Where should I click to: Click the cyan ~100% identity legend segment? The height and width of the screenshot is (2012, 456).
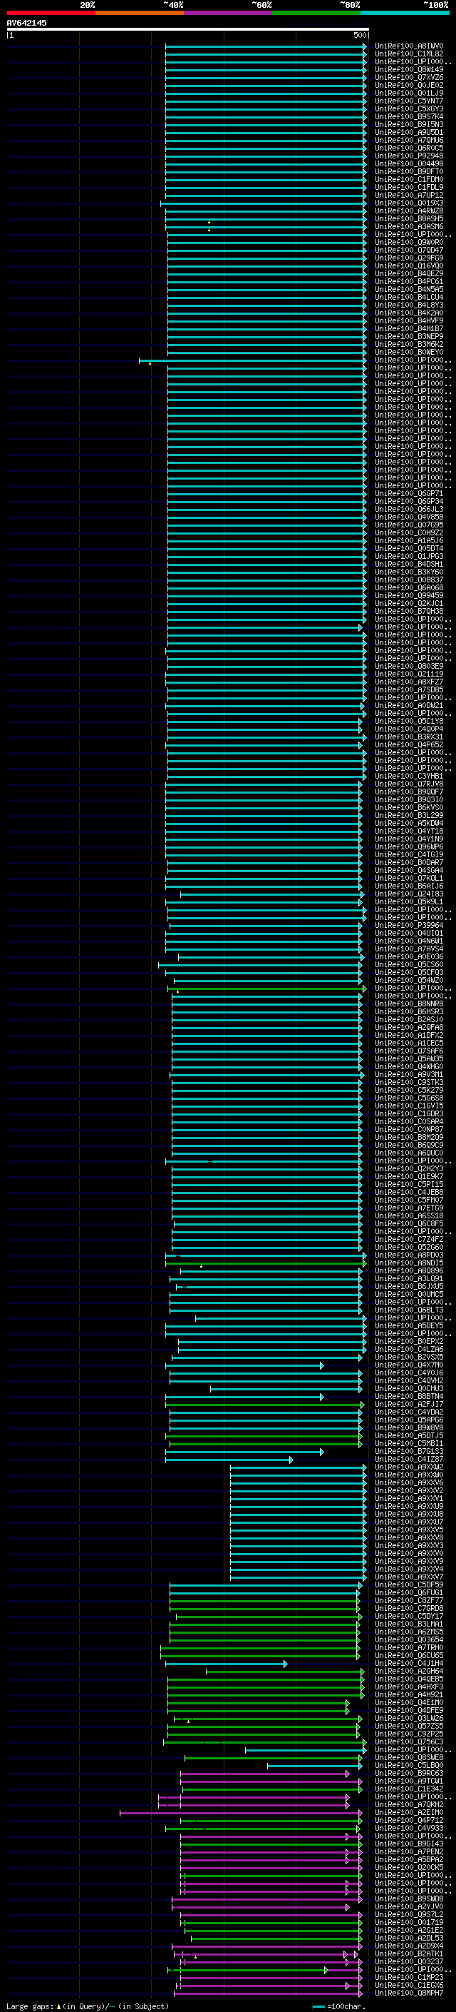405,13
